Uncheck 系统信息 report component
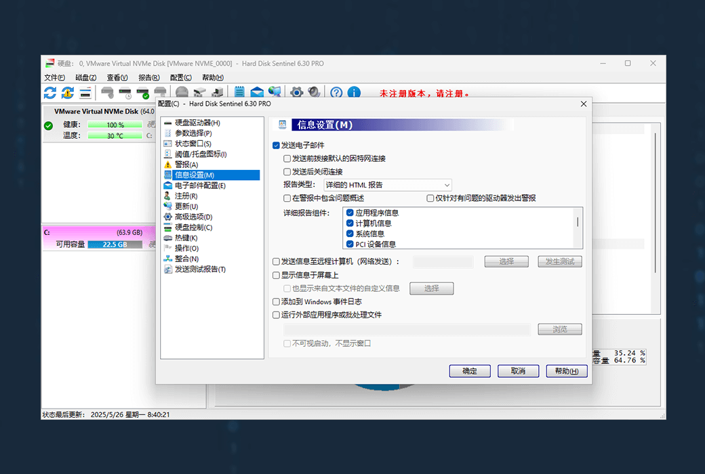 [350, 234]
